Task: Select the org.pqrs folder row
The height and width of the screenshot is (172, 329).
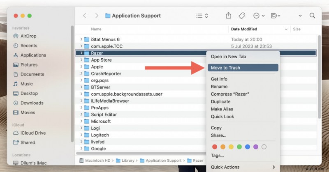Action: point(196,80)
